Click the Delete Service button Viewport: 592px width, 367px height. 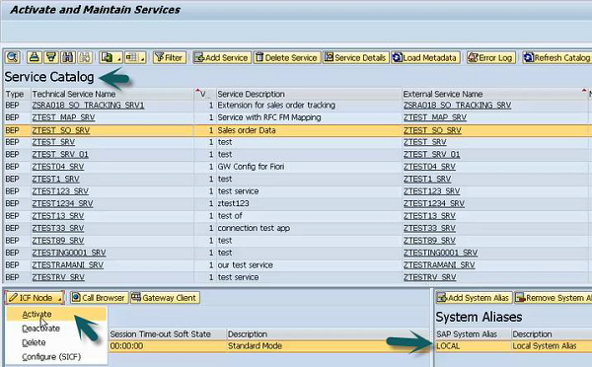[x=287, y=57]
